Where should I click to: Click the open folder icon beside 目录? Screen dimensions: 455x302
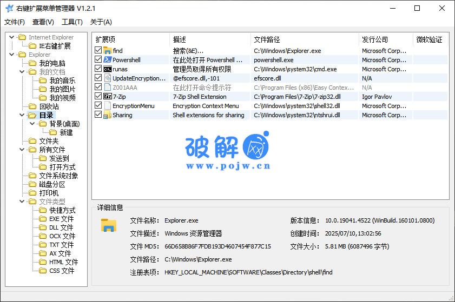(32, 115)
